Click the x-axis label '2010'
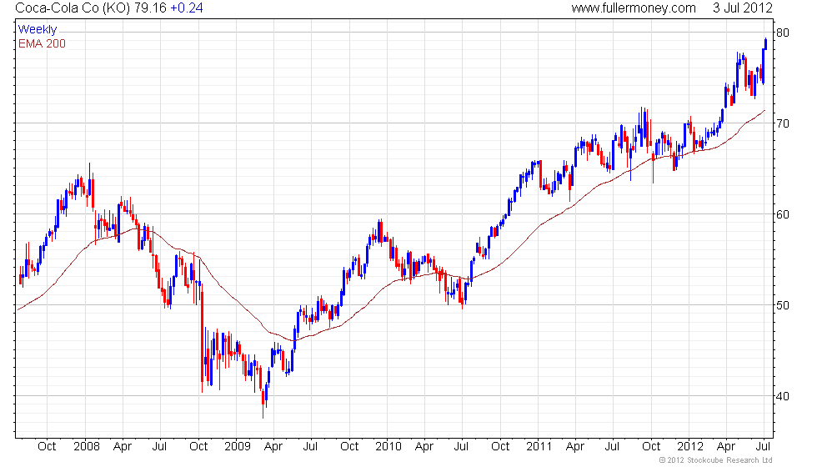This screenshot has width=817, height=467. (388, 447)
